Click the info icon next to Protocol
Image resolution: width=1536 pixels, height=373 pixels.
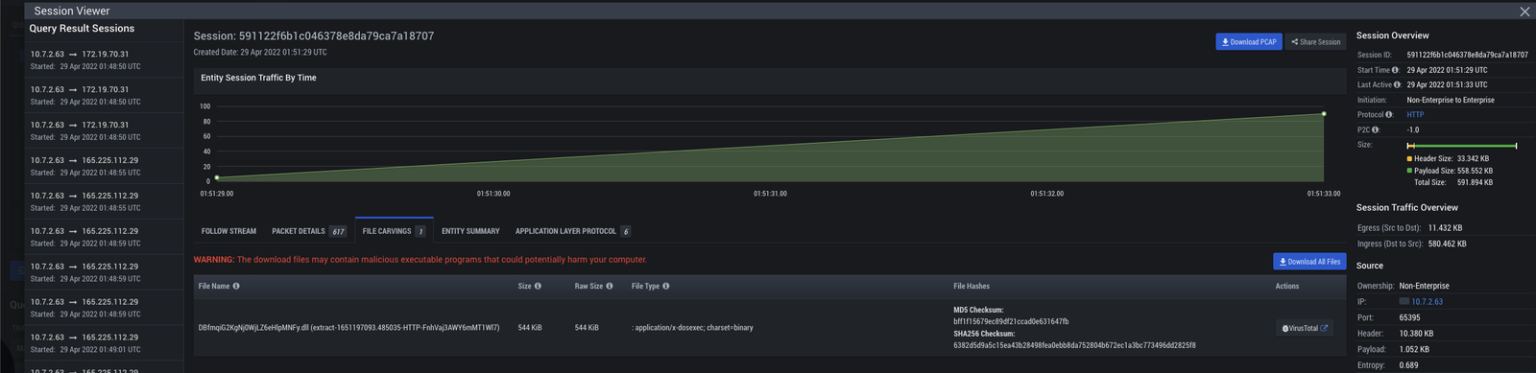click(x=1389, y=115)
